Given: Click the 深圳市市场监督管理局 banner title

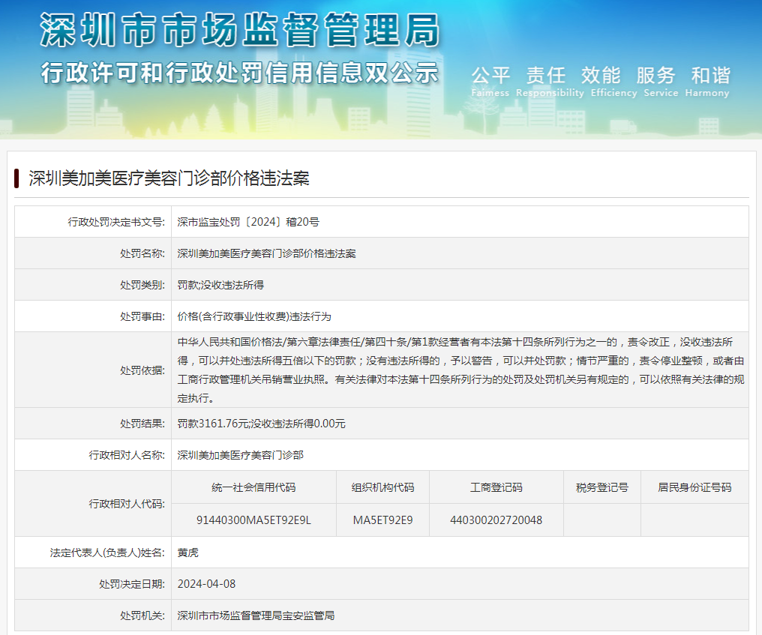Looking at the screenshot, I should tap(240, 32).
